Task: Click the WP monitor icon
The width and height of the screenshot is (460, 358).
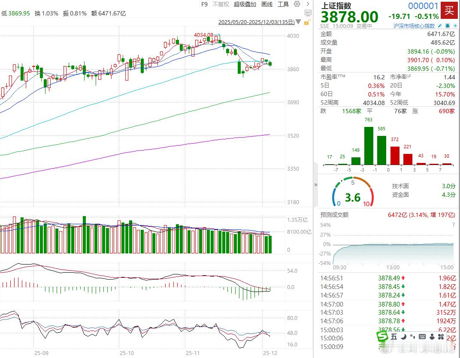Action: [308, 13]
